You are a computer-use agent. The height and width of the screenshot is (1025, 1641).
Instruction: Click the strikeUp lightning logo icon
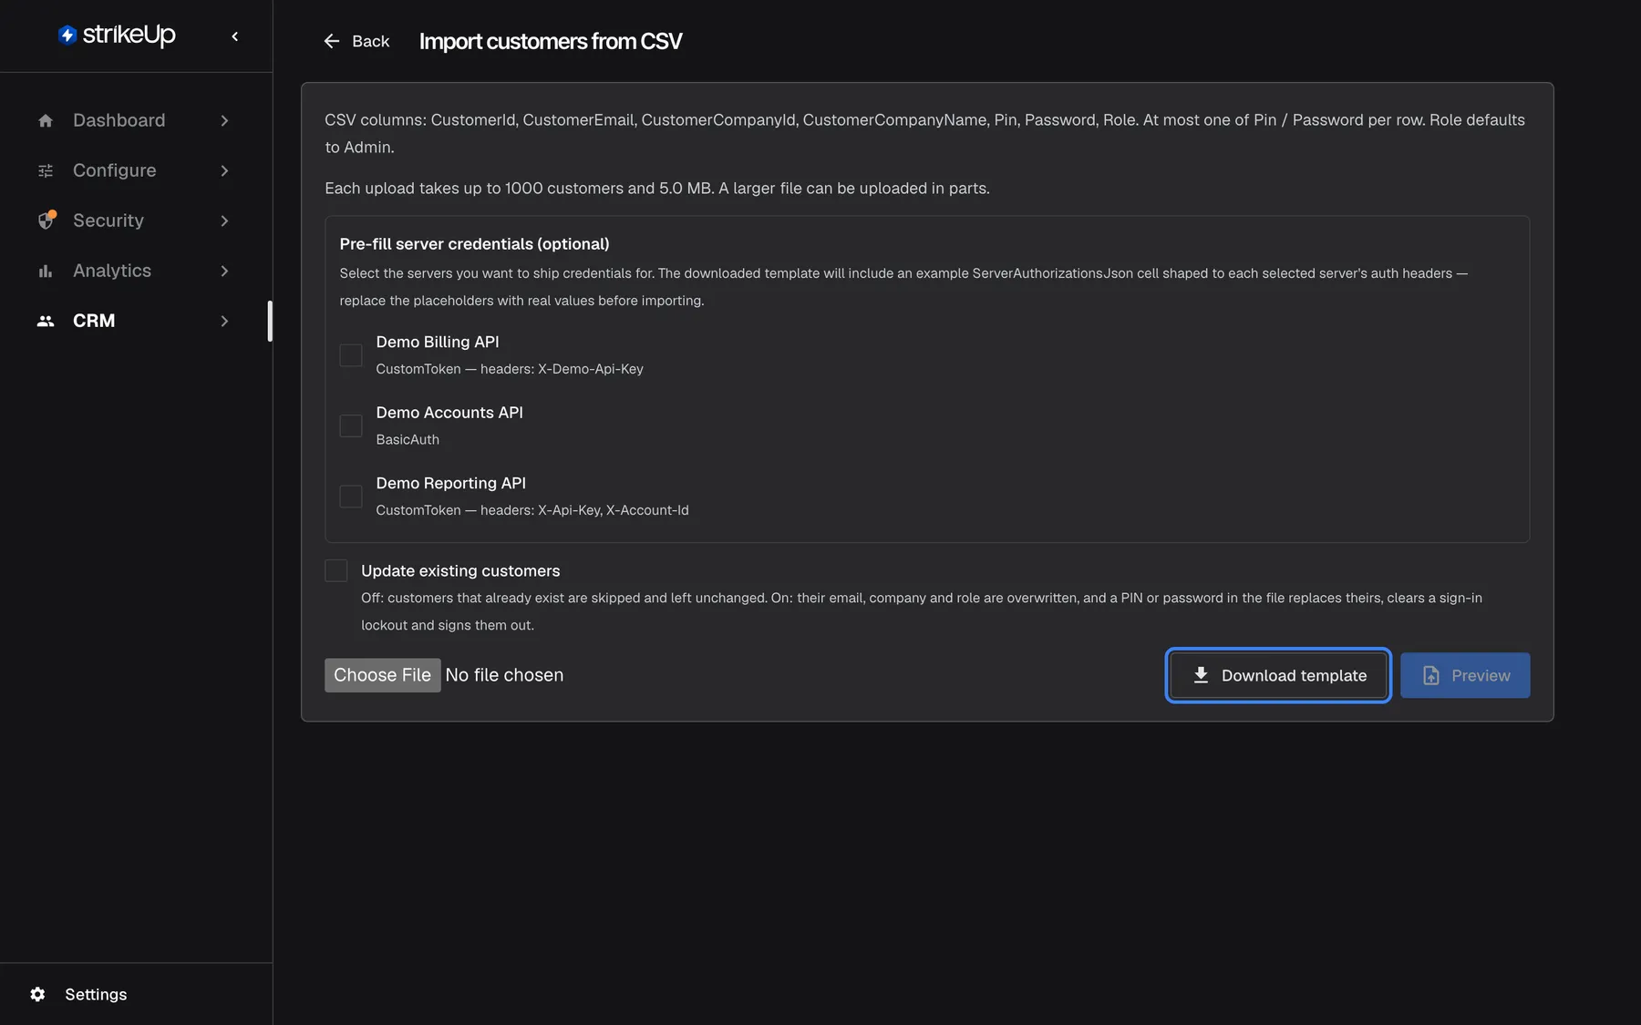coord(67,35)
